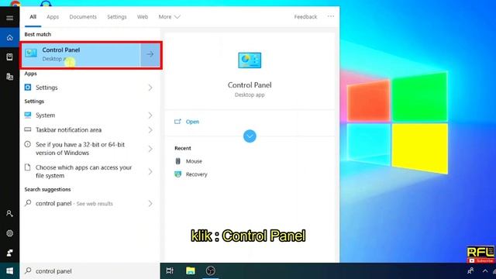The width and height of the screenshot is (496, 279).
Task: Show hidden system tray icons
Action: pyautogui.click(x=485, y=271)
